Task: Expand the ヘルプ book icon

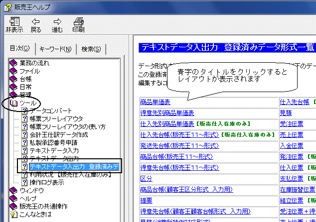Action: click(13, 199)
